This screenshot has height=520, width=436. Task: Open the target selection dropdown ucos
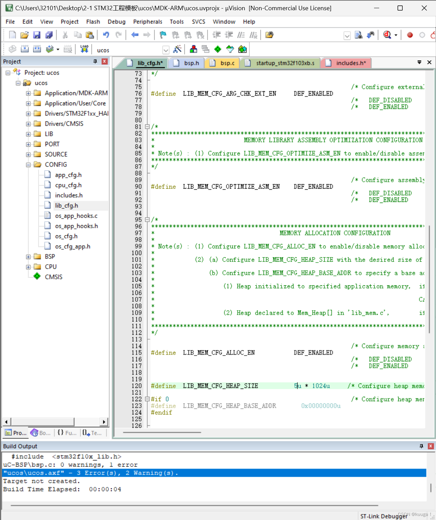tap(166, 50)
